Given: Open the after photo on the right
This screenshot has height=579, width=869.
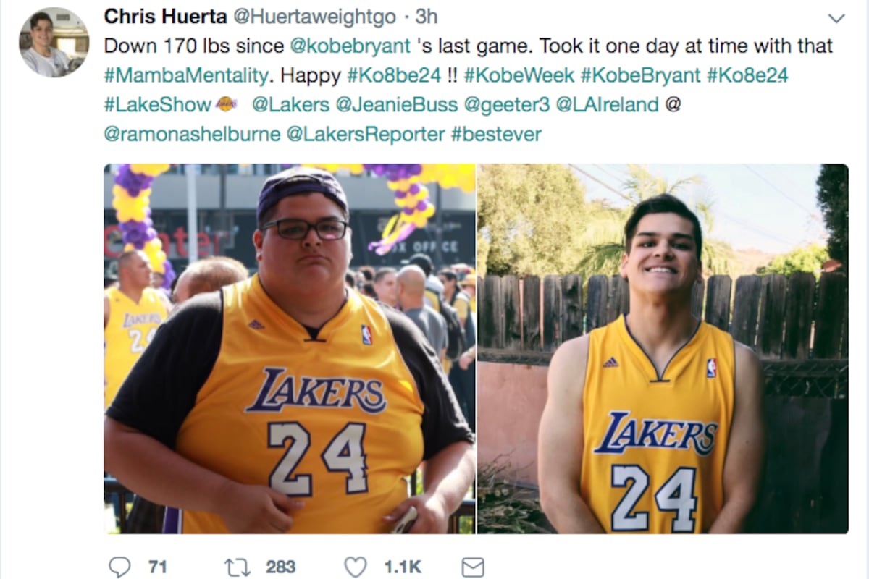Looking at the screenshot, I should 663,349.
